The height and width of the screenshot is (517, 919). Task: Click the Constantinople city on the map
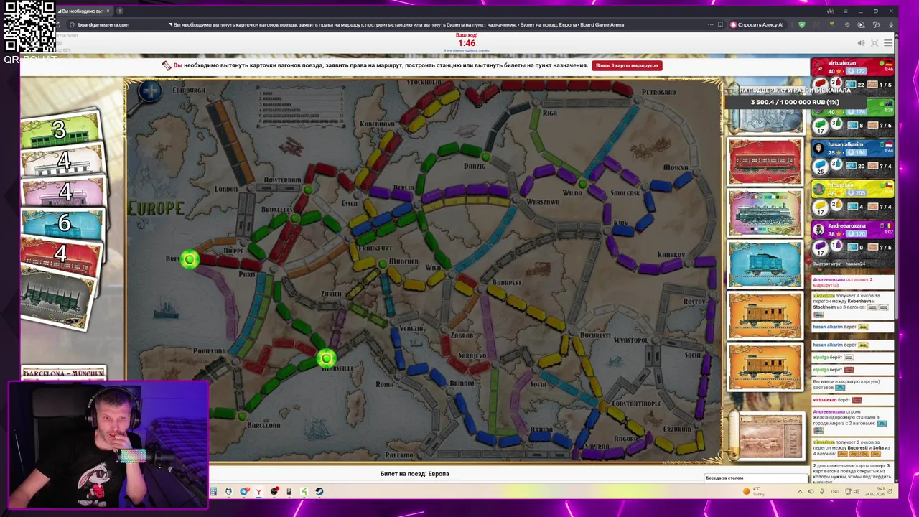[635, 404]
